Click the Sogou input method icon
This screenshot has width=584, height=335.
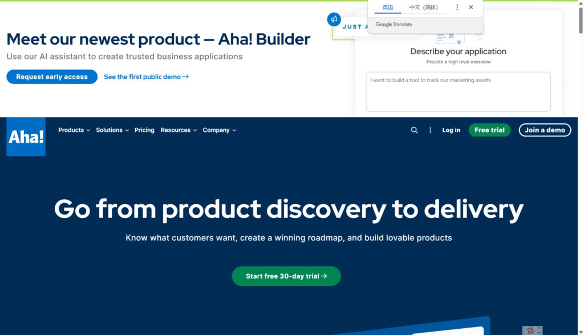click(x=530, y=330)
